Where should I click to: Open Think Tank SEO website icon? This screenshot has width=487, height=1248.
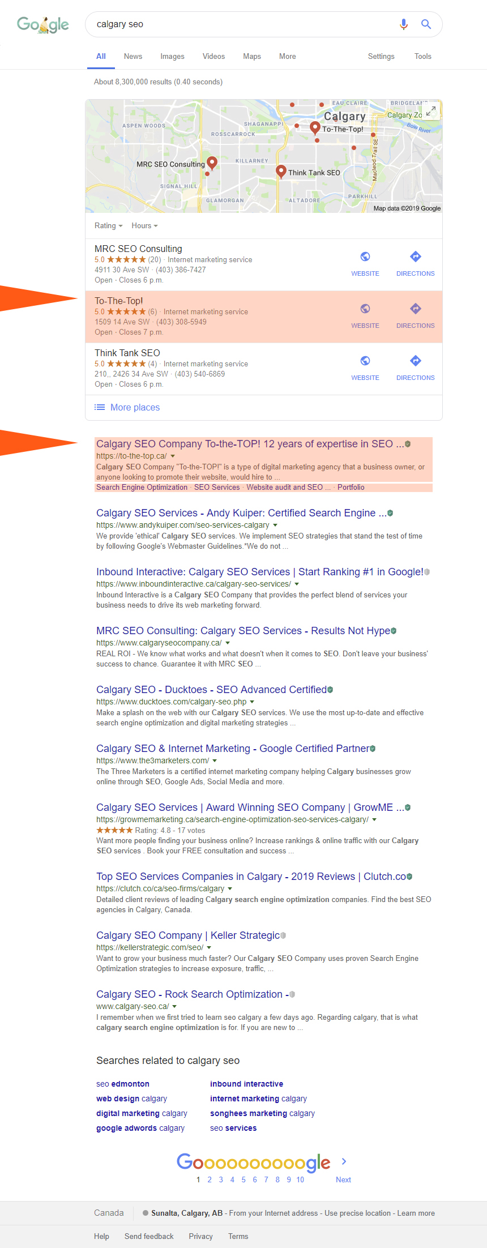click(x=365, y=361)
